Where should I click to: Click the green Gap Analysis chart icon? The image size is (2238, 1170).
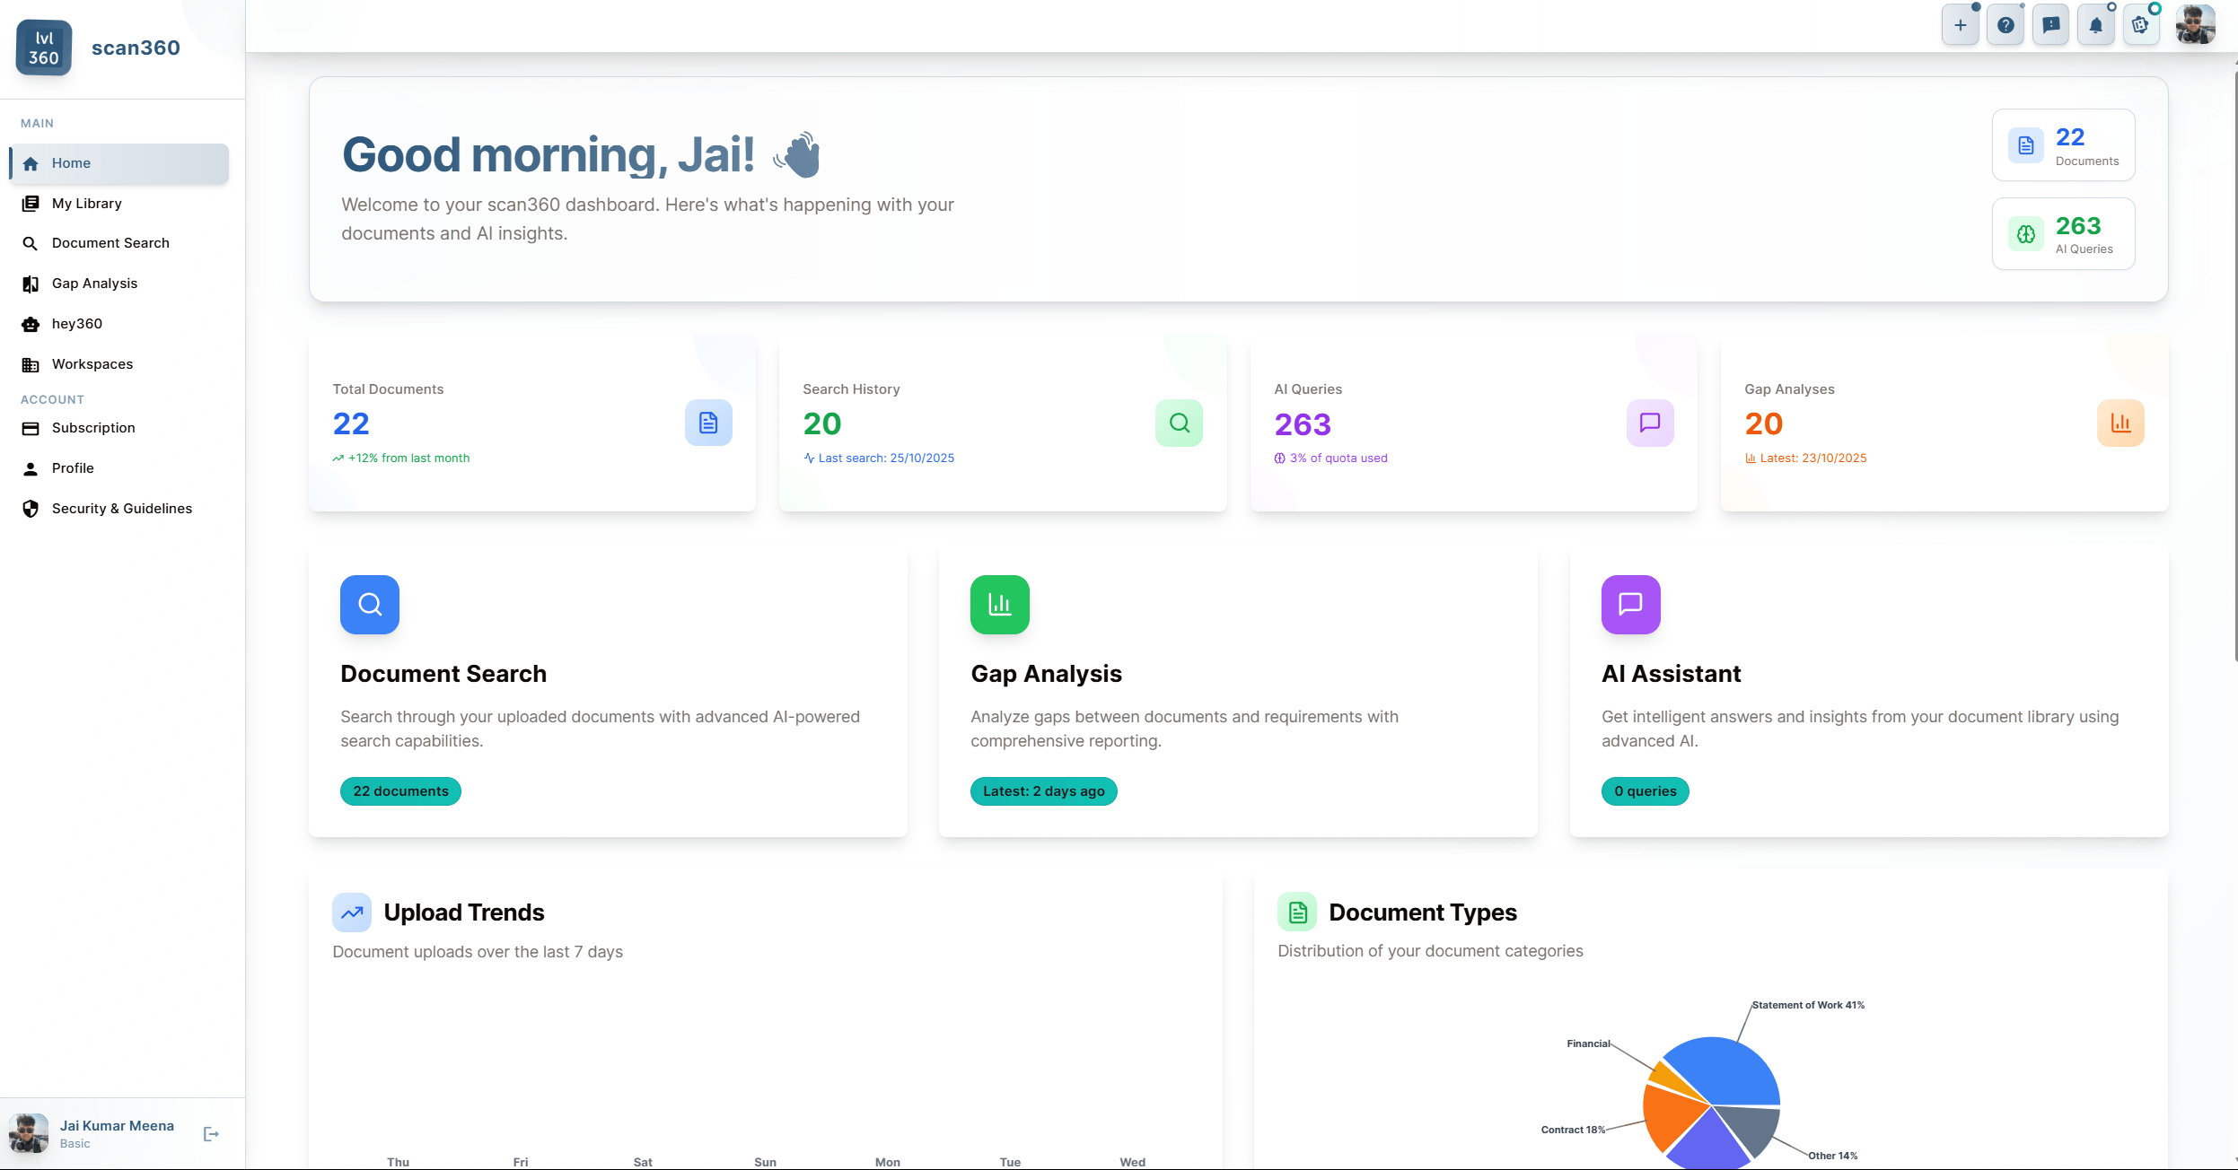pos(999,604)
